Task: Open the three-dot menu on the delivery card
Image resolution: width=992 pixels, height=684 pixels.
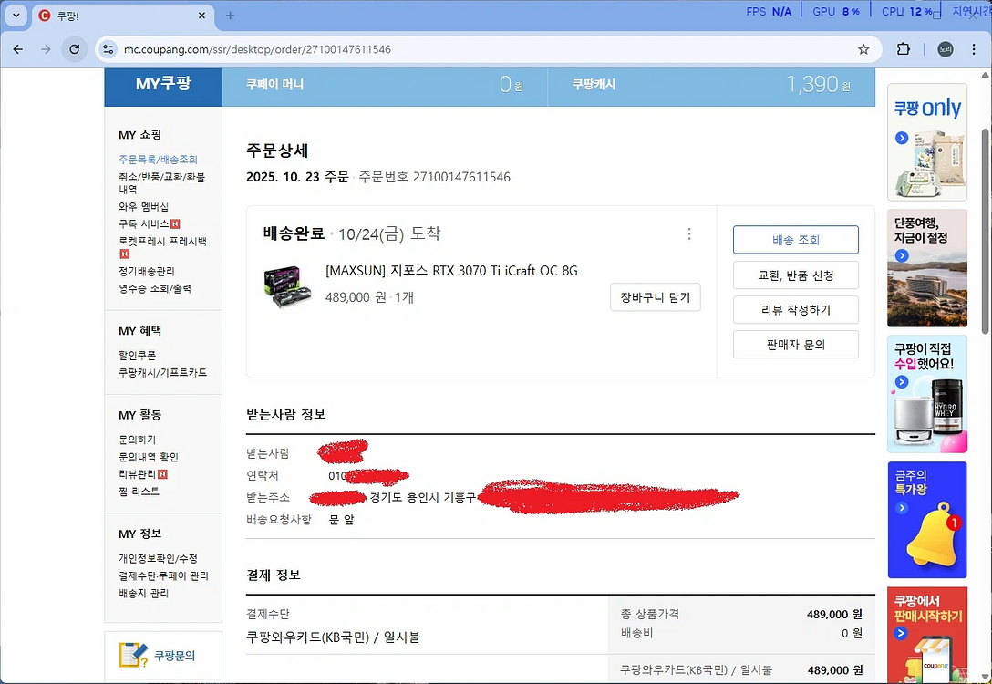Action: 690,234
